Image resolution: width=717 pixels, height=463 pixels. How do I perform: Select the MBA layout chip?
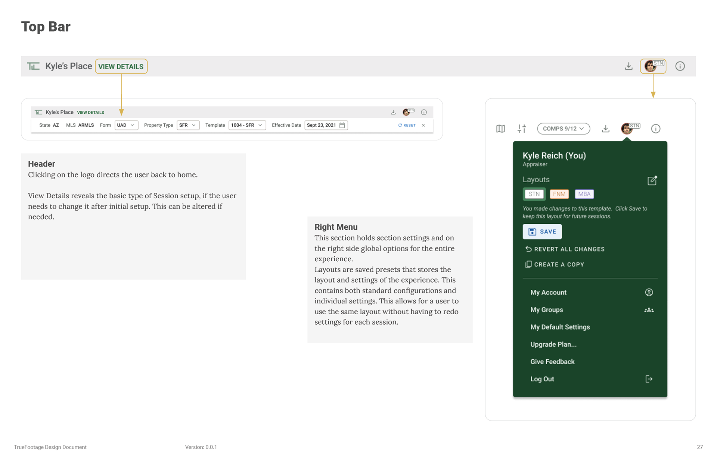click(584, 194)
